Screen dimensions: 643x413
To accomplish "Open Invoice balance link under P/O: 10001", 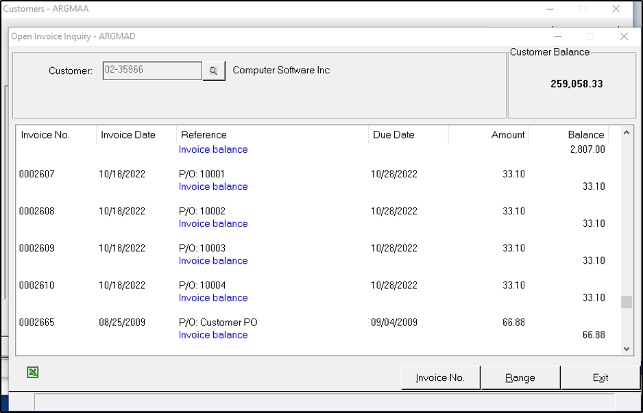I will click(213, 186).
